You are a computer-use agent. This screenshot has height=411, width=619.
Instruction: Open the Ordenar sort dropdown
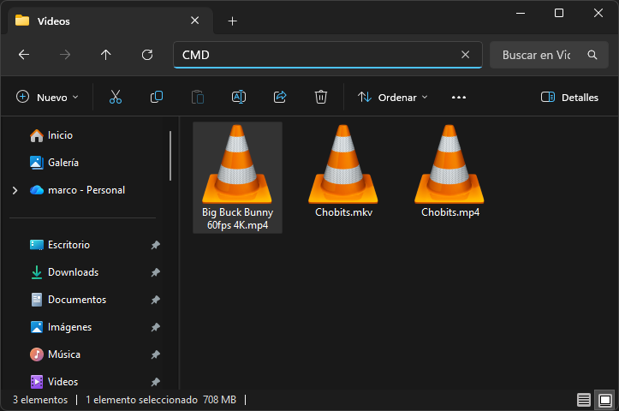(x=393, y=97)
